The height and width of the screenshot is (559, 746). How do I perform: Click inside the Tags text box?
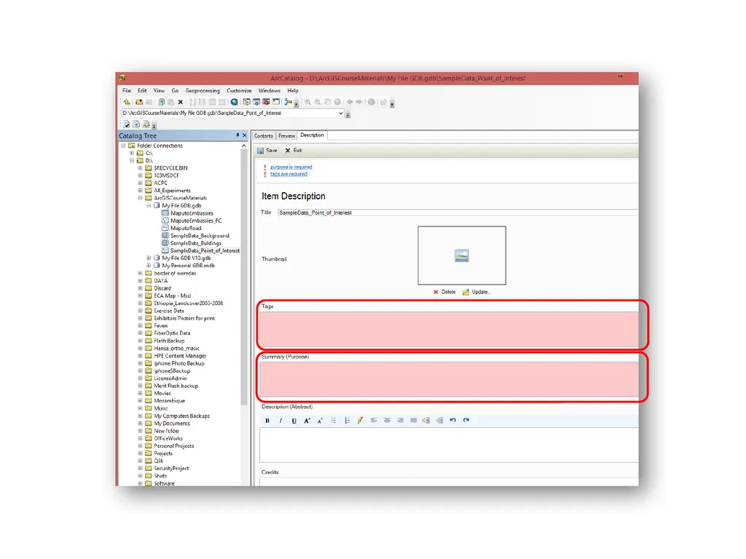click(x=449, y=329)
